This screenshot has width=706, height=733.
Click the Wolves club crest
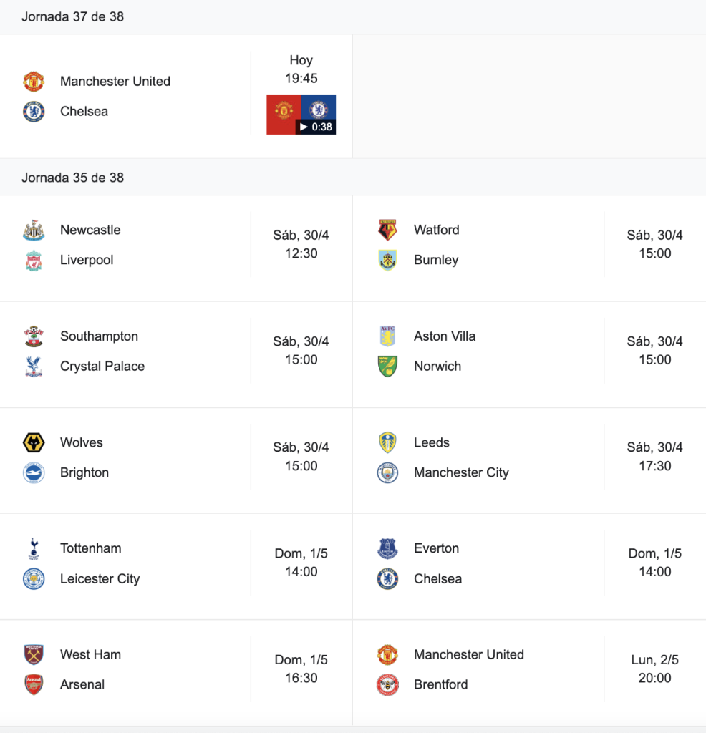[34, 442]
